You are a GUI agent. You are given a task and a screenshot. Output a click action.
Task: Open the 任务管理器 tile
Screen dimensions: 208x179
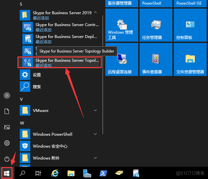pos(156,25)
